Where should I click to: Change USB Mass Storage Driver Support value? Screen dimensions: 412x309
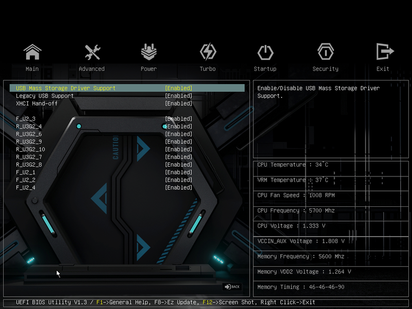178,88
